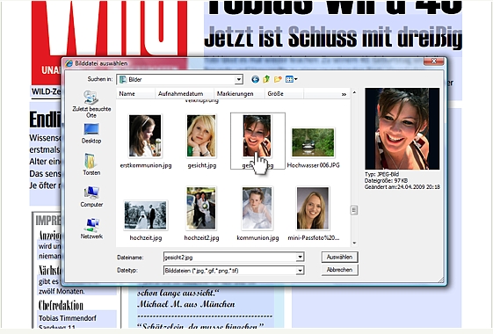Click the dialog resize grip corner

click(x=441, y=280)
